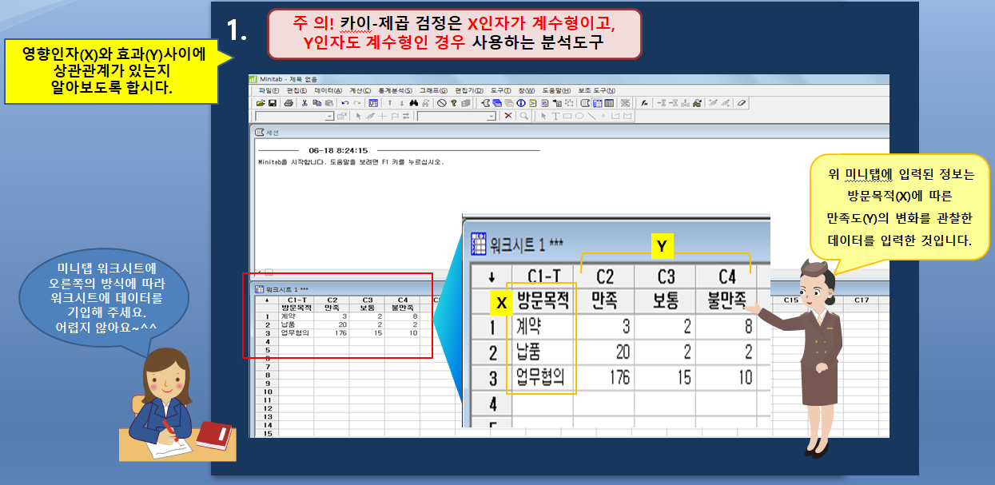Click the data direction arrow in small worksheet corner
Image resolution: width=995 pixels, height=485 pixels.
click(x=268, y=300)
